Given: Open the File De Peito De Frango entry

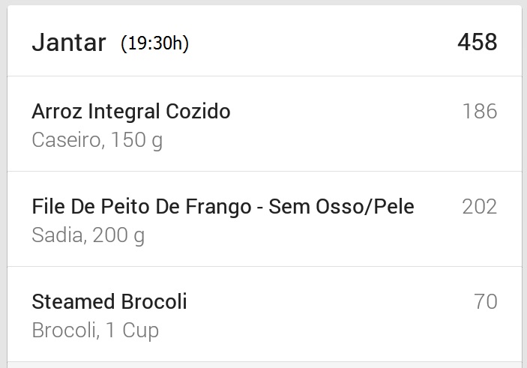Looking at the screenshot, I should point(265,219).
